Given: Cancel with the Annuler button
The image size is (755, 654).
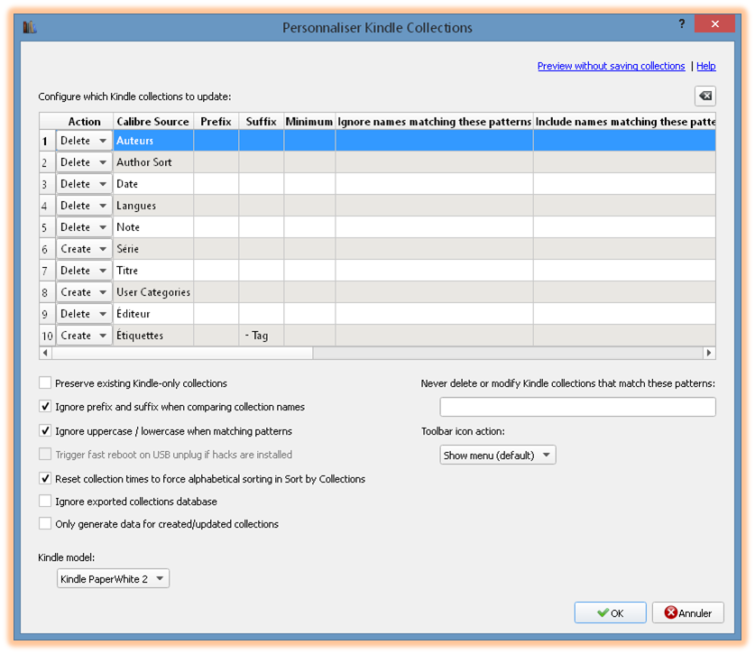Looking at the screenshot, I should click(x=687, y=613).
